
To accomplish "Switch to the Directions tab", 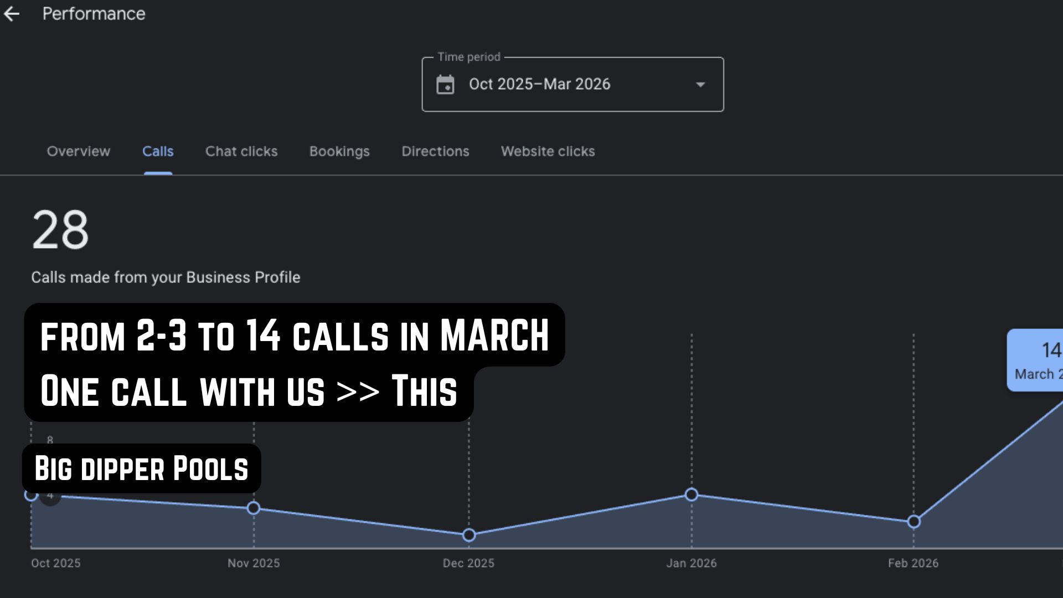I will coord(435,151).
